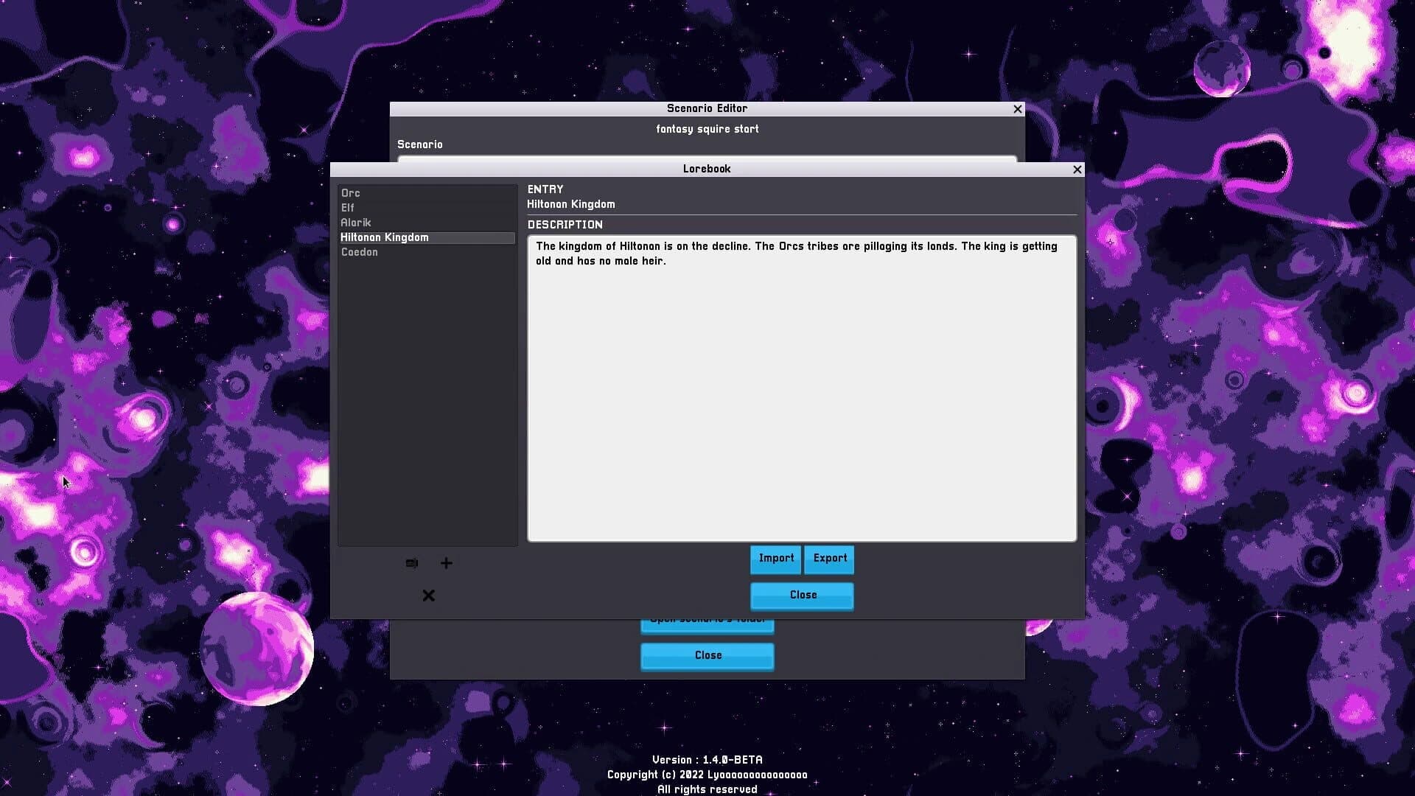Export the lorebook
Image resolution: width=1415 pixels, height=796 pixels.
(829, 559)
